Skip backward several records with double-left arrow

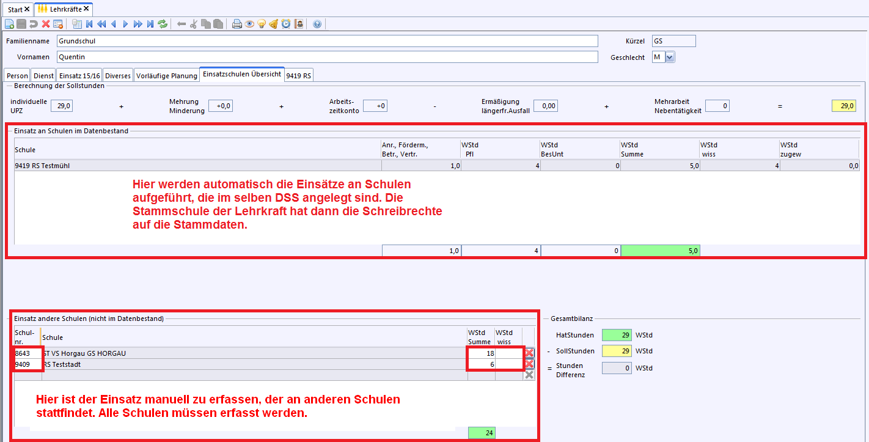101,24
